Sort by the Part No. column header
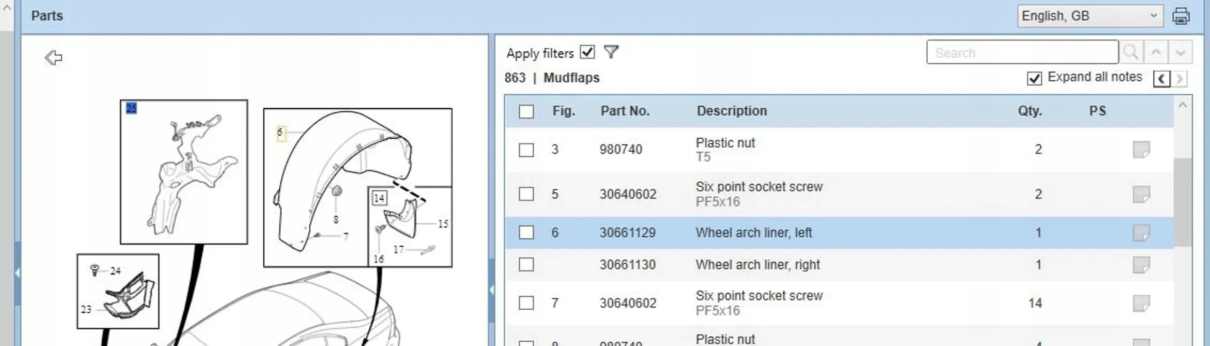The image size is (1210, 346). pos(625,111)
